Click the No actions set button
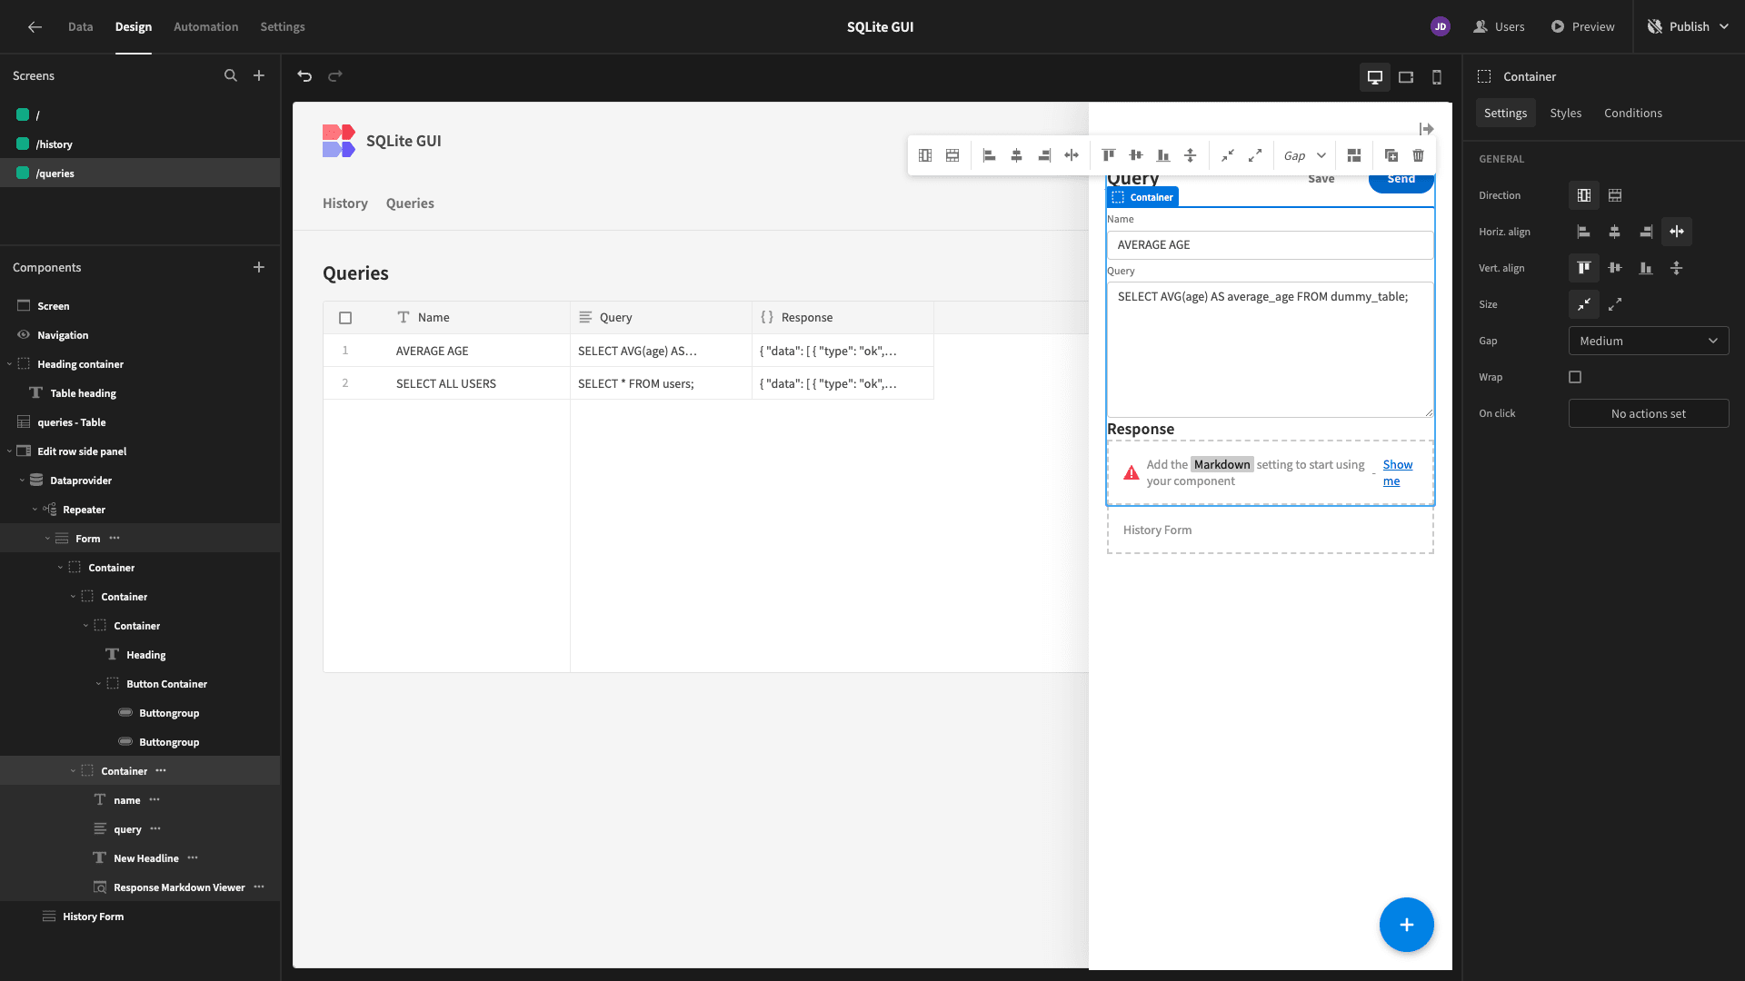 click(x=1649, y=413)
